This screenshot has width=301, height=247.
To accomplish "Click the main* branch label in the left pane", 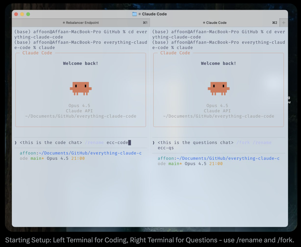I will pyautogui.click(x=36, y=158).
